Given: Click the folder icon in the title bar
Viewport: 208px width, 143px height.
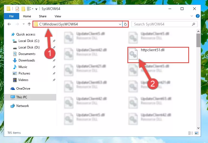Looking at the screenshot, I should pyautogui.click(x=8, y=9).
